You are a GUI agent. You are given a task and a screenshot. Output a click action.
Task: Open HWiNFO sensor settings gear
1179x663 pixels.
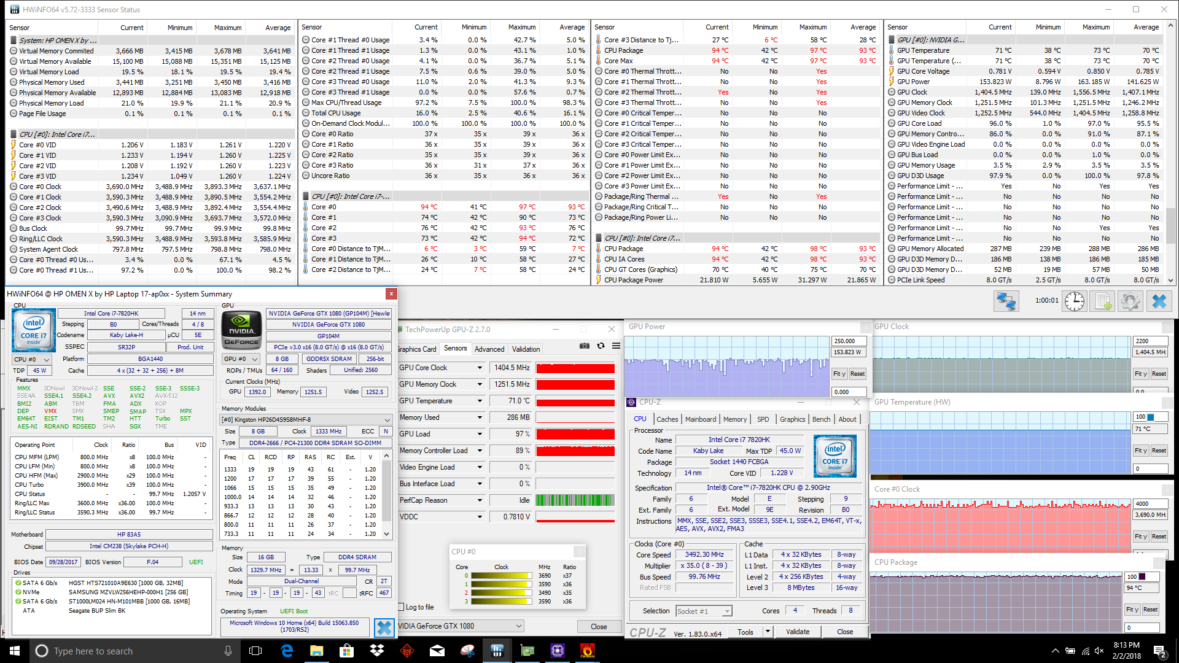tap(1130, 301)
